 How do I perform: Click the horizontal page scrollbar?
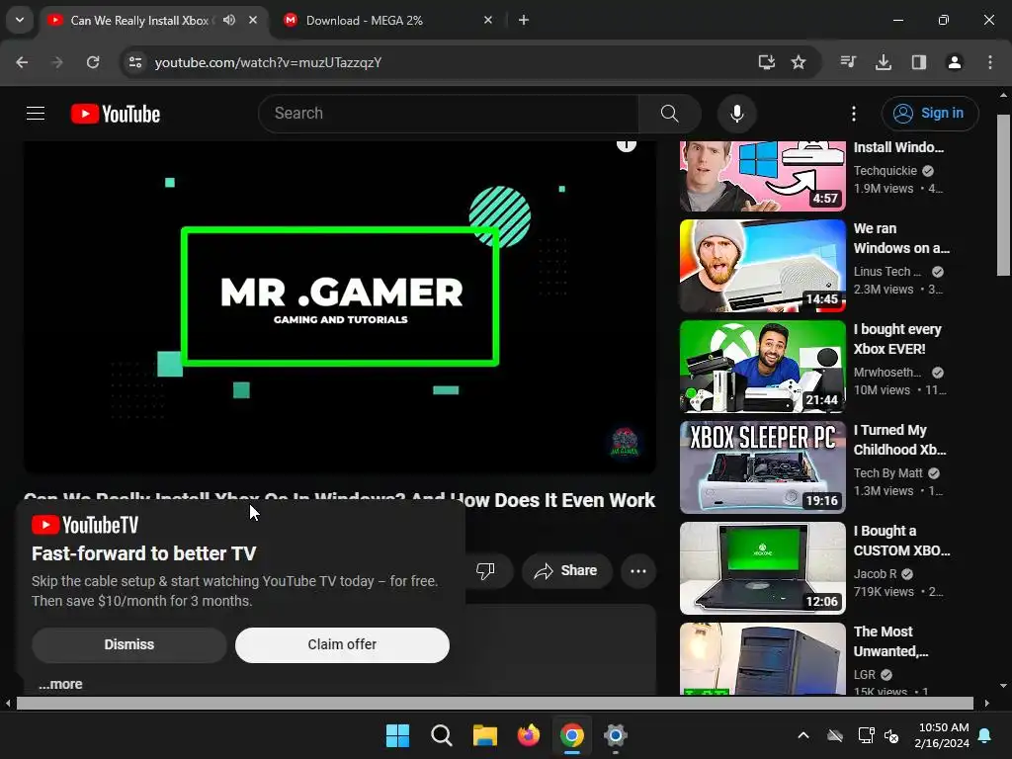494,703
